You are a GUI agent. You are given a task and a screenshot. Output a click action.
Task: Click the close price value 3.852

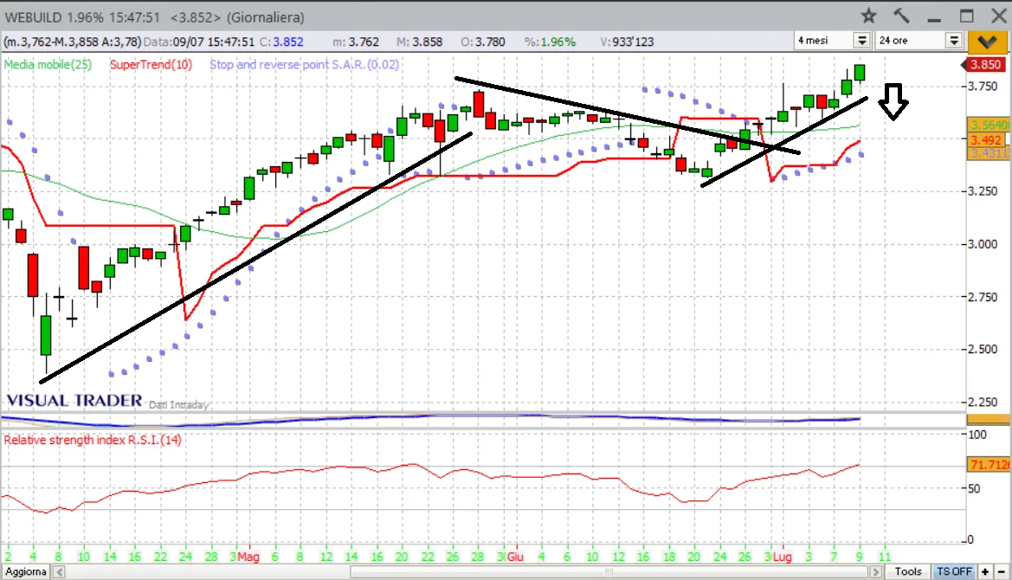[288, 42]
